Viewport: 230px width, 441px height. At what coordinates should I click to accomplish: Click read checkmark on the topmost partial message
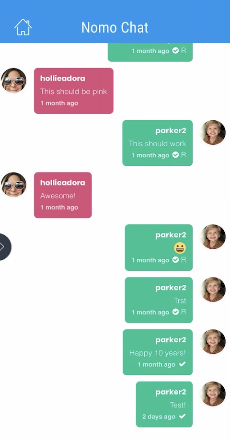(x=175, y=51)
